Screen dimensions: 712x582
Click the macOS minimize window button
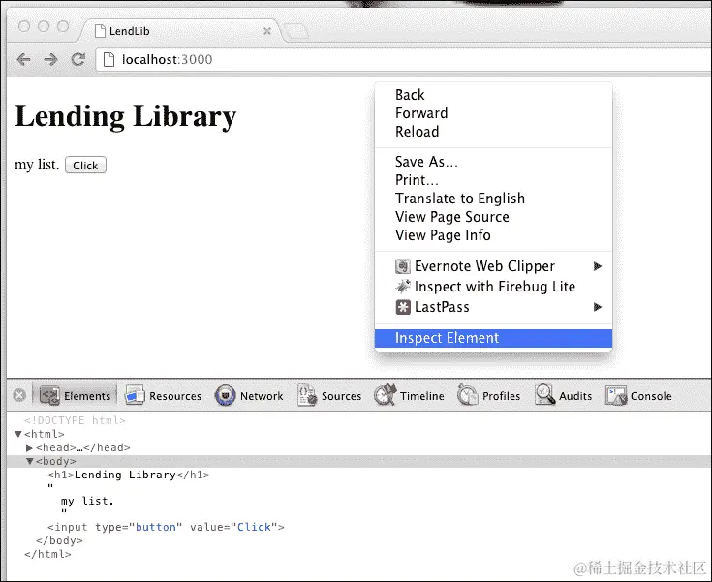44,27
